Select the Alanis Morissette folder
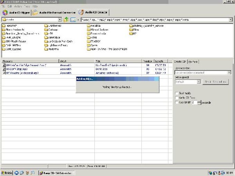Viewport: 235px width, 176px height. click(x=13, y=30)
